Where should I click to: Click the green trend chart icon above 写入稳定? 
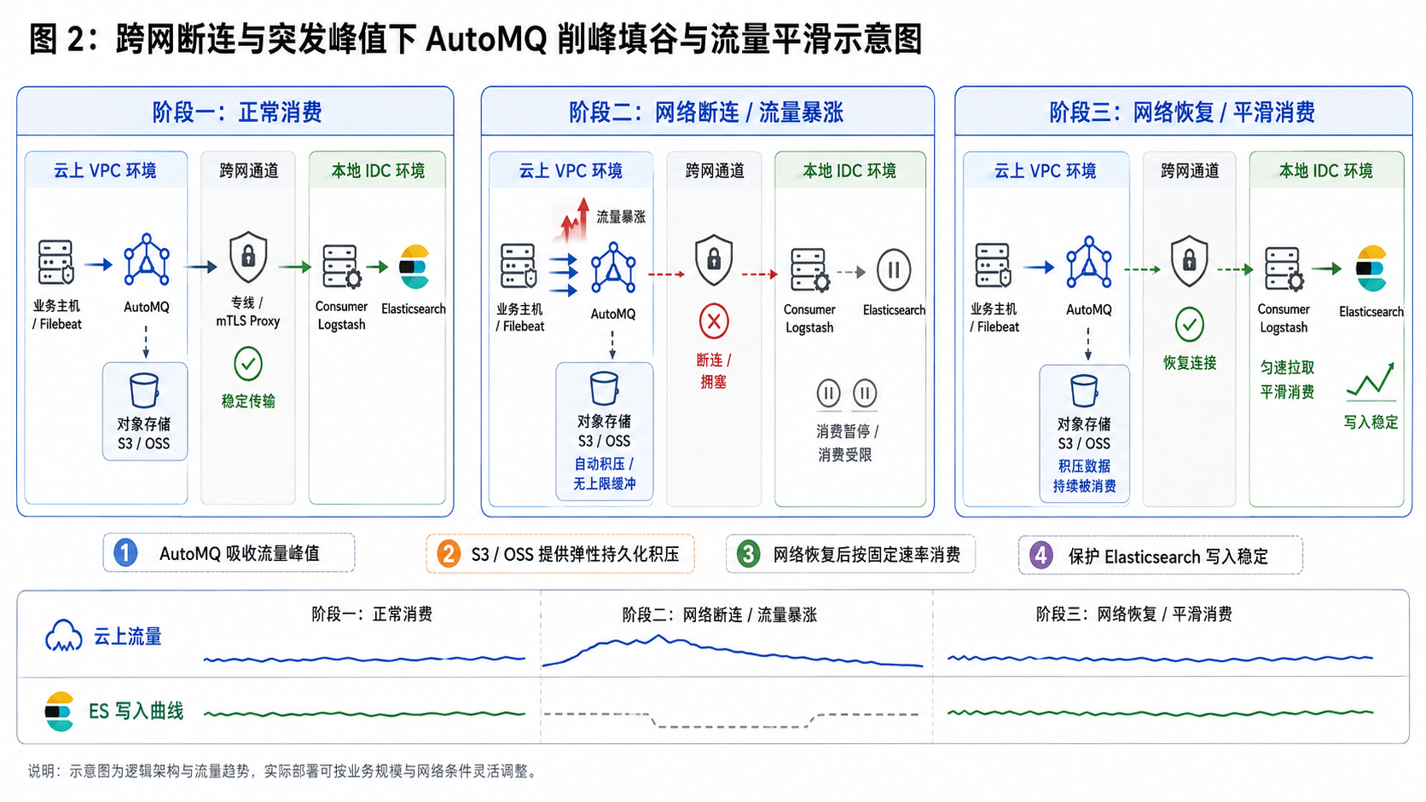pos(1371,382)
